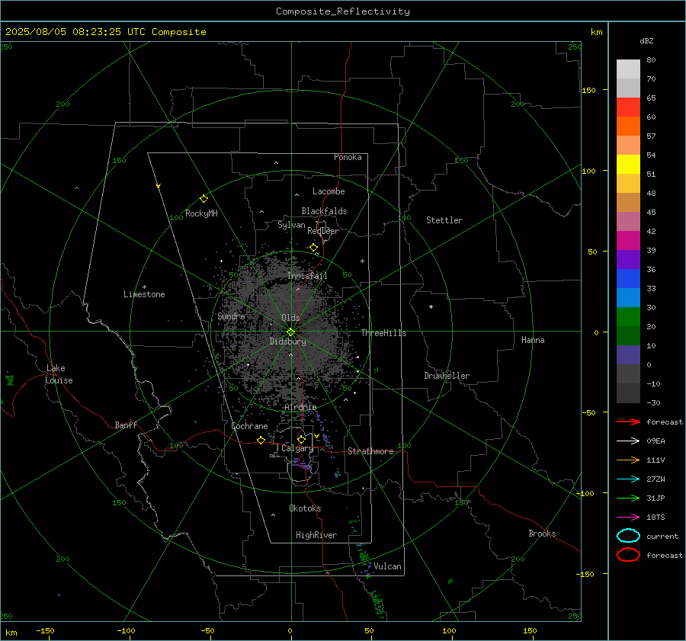Click the Ponoka label
The height and width of the screenshot is (641, 686).
(348, 157)
